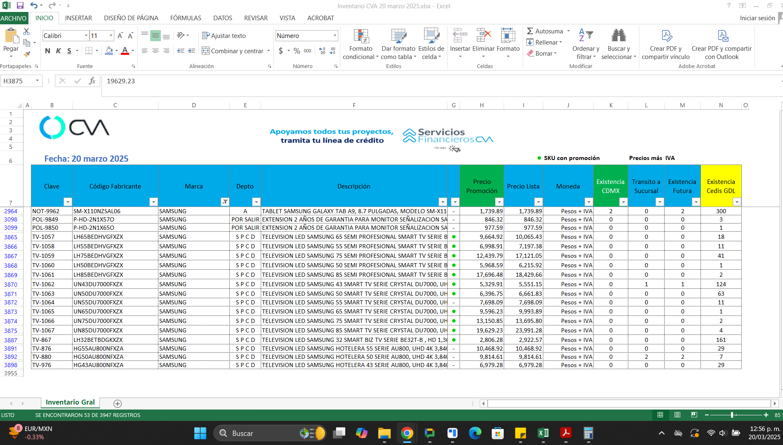Open the Name Box dropdown
This screenshot has height=445, width=783.
[x=37, y=81]
